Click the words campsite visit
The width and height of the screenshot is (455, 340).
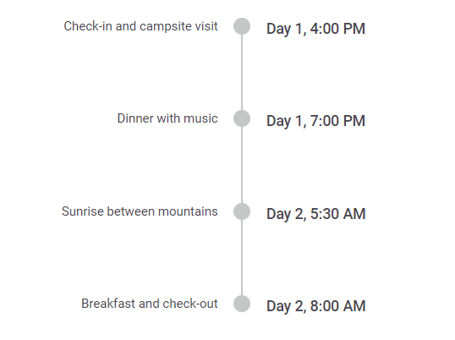(x=178, y=27)
